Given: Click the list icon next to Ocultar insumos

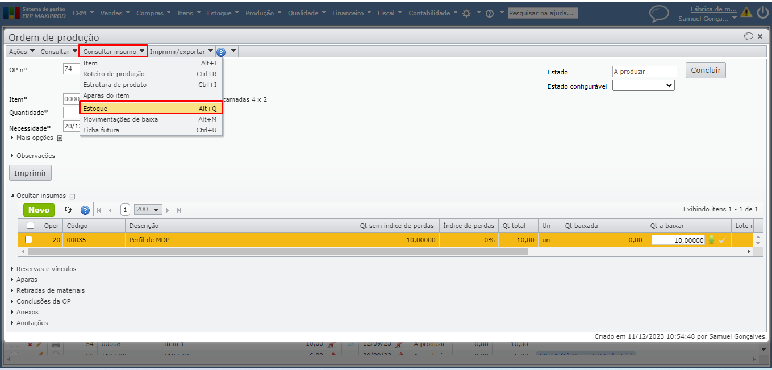Looking at the screenshot, I should 72,196.
